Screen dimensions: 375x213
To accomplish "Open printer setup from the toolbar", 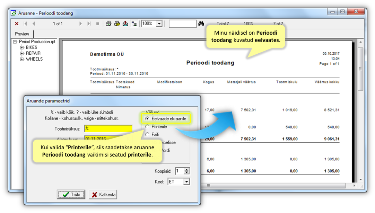I will (117, 24).
